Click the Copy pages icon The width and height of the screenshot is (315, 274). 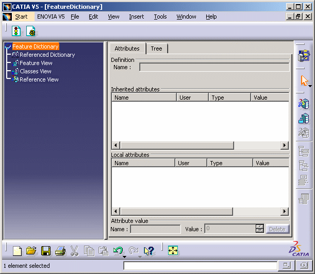tap(89, 251)
